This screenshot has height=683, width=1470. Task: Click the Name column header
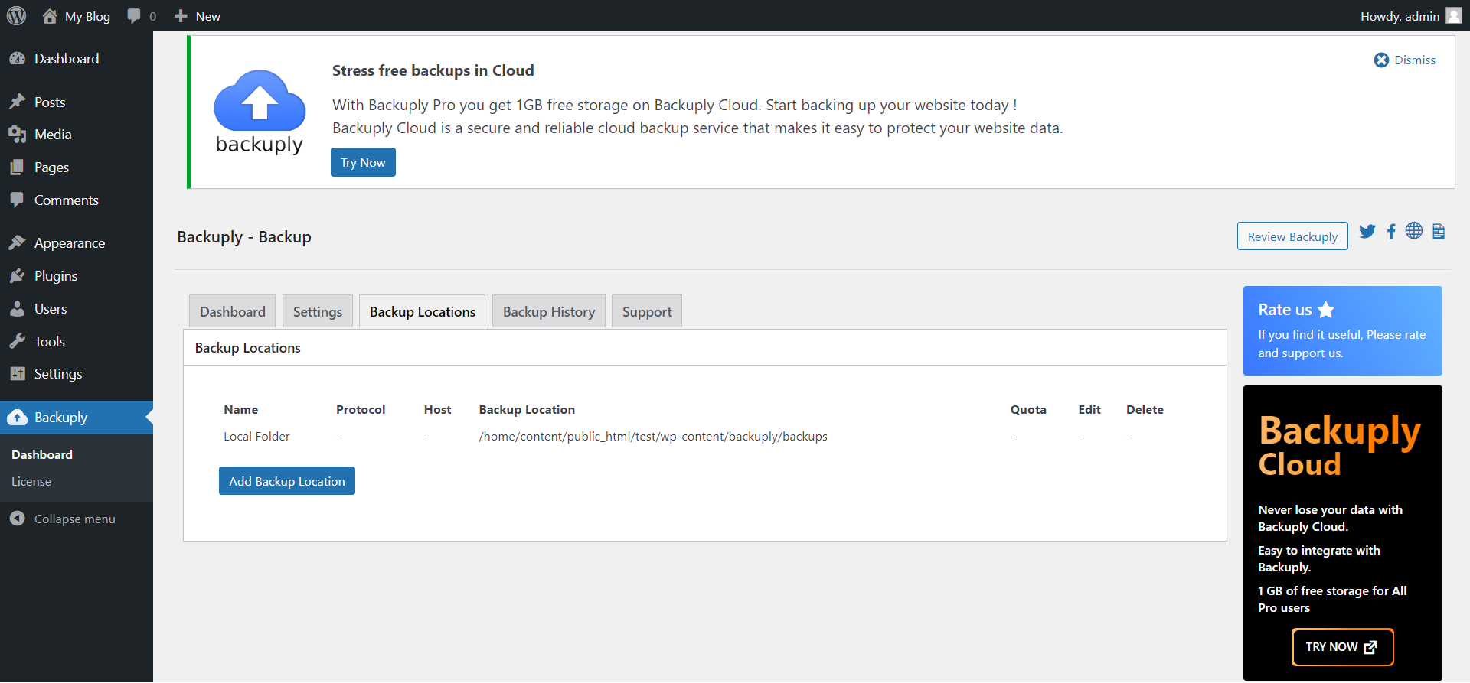point(240,410)
